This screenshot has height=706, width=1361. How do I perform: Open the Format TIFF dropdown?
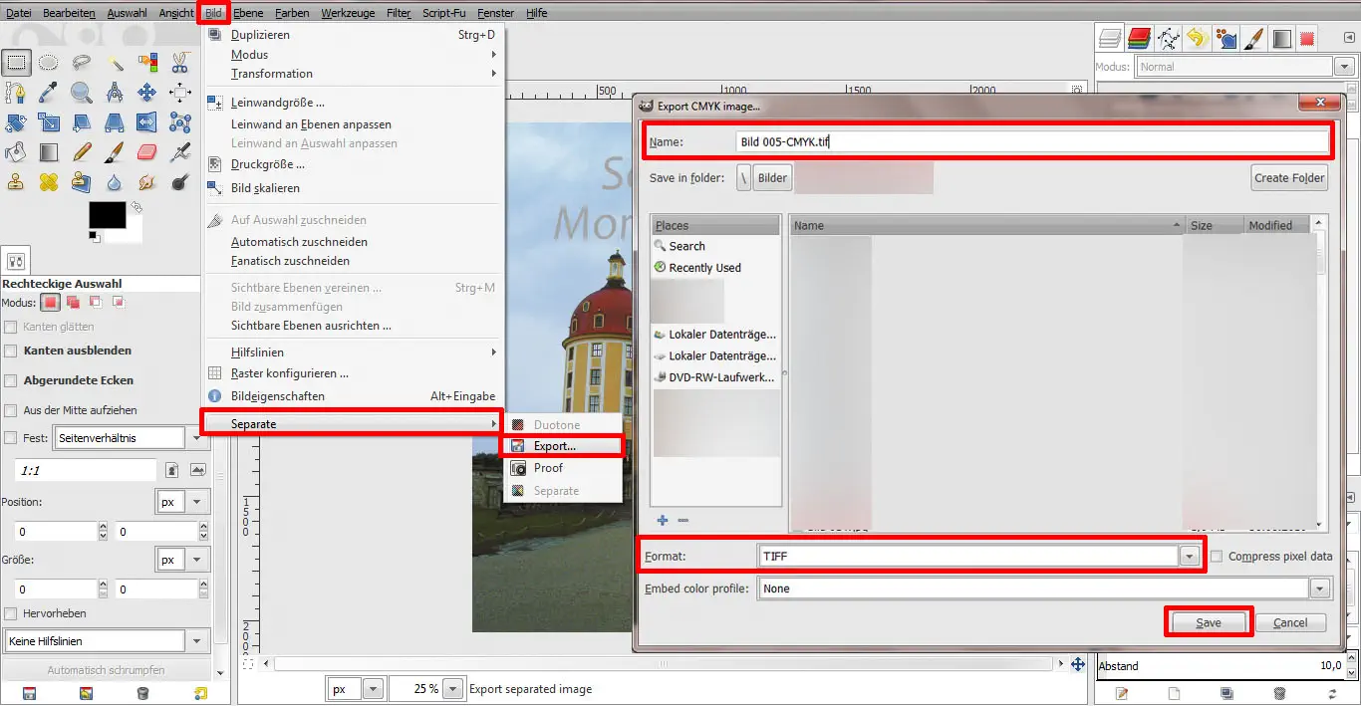1189,557
